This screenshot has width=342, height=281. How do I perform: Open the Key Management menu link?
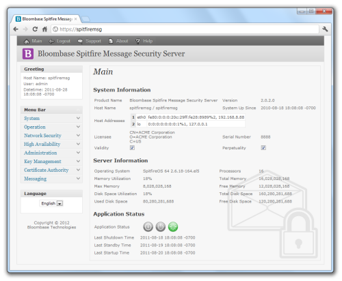tap(42, 162)
